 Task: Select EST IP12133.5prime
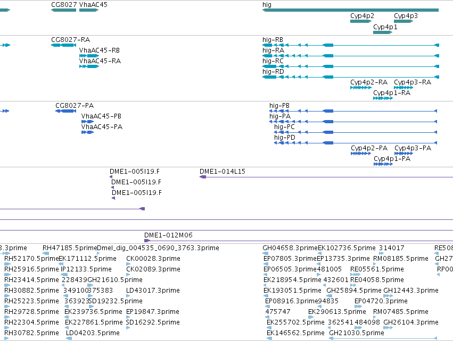click(86, 269)
